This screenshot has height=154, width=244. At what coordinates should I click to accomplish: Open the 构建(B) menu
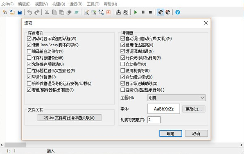pyautogui.click(x=59, y=4)
